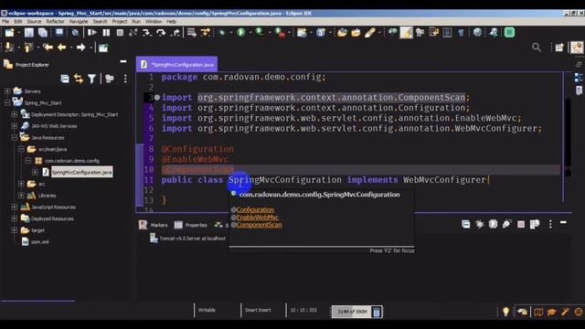Click the Debug bug icon
Screen dimensions: 585x329
(x=223, y=33)
